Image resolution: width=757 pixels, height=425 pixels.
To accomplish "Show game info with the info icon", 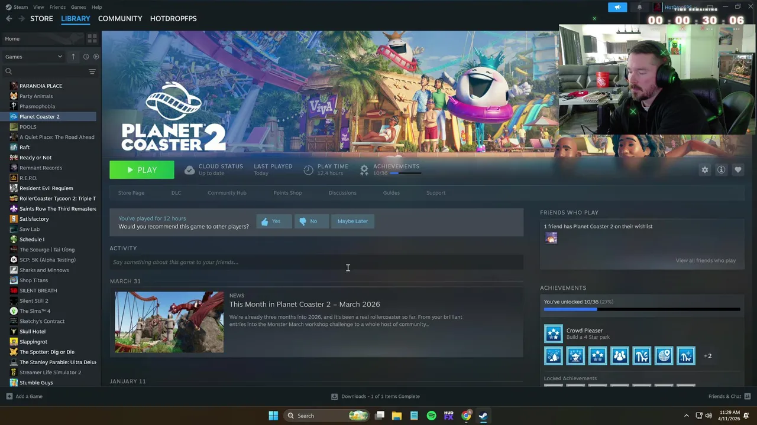I will coord(722,169).
